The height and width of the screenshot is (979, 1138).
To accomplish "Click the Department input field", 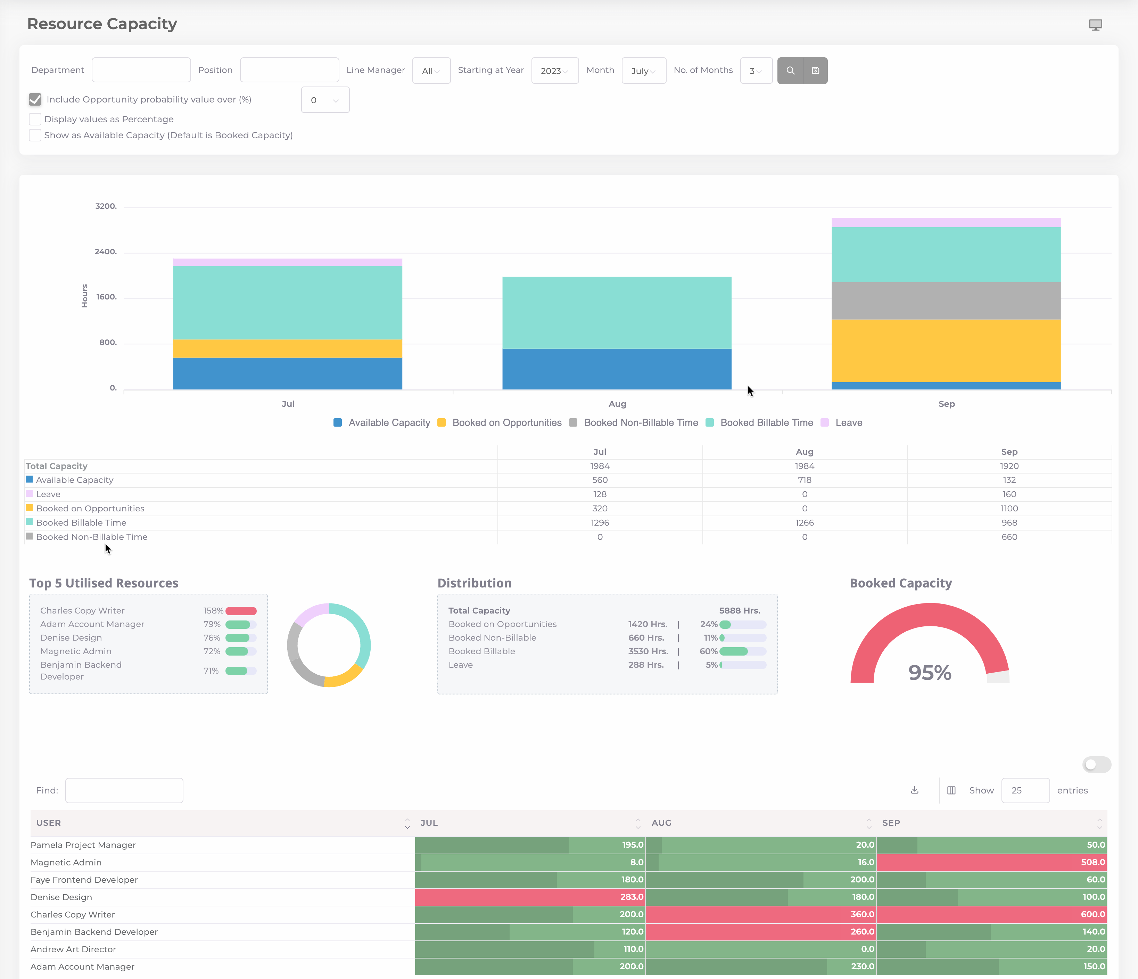I will coord(141,70).
